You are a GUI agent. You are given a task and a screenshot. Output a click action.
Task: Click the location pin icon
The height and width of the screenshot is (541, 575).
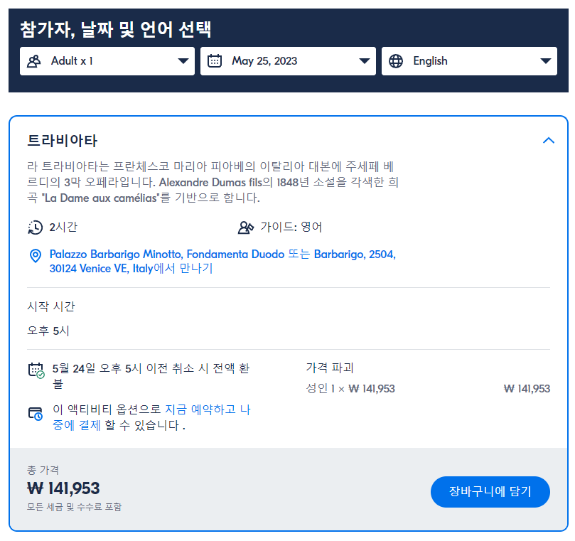[36, 256]
